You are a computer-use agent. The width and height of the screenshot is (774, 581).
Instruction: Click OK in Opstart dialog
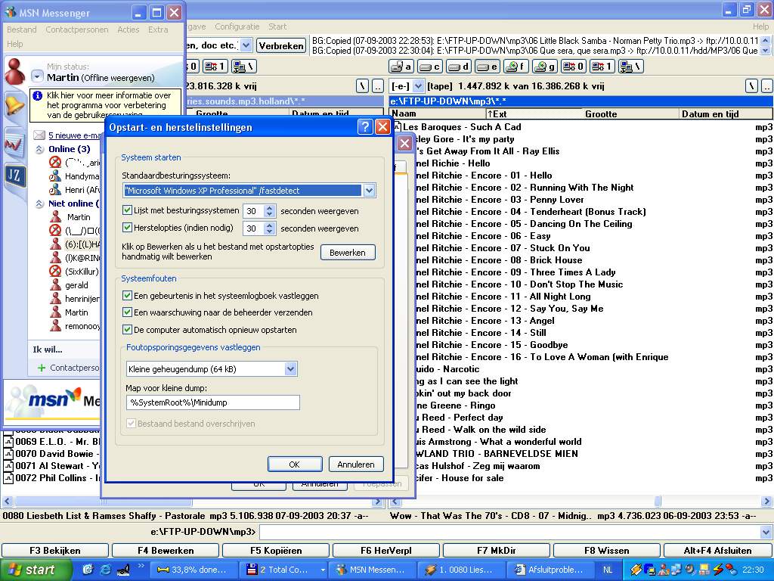(295, 464)
